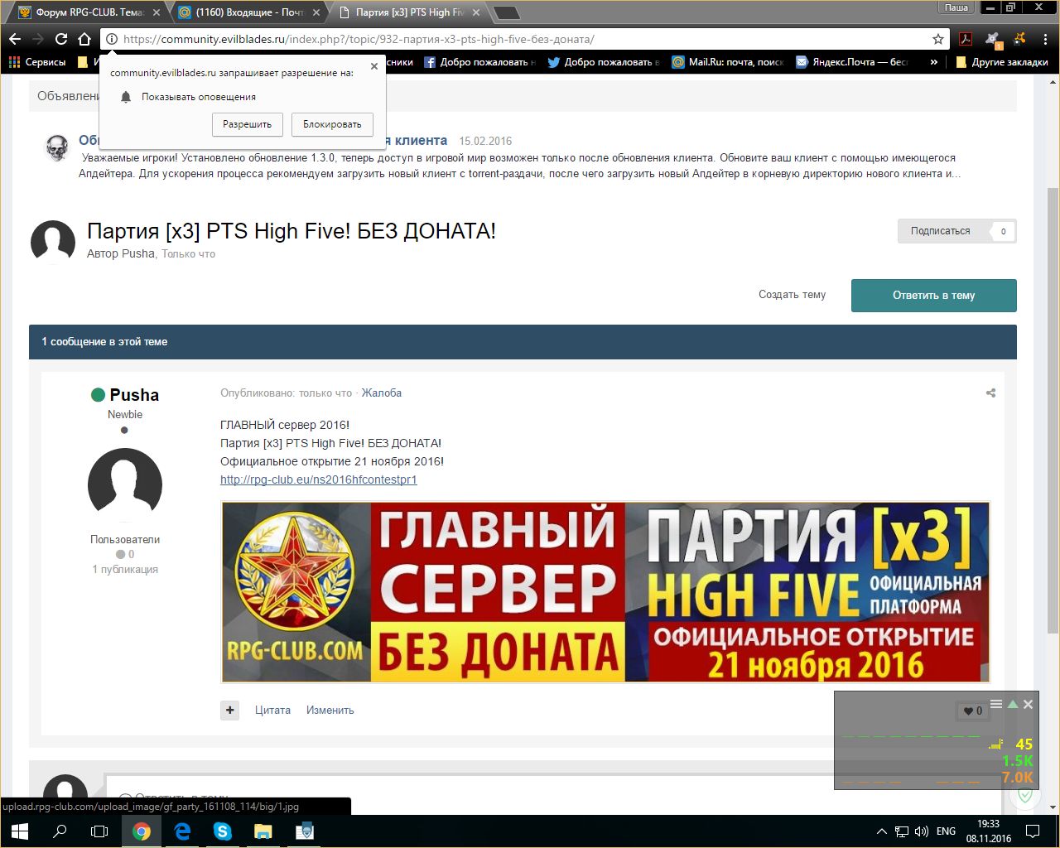Collapse the overlay with the green triangle
Screen dimensions: 1060x848
pyautogui.click(x=1012, y=705)
